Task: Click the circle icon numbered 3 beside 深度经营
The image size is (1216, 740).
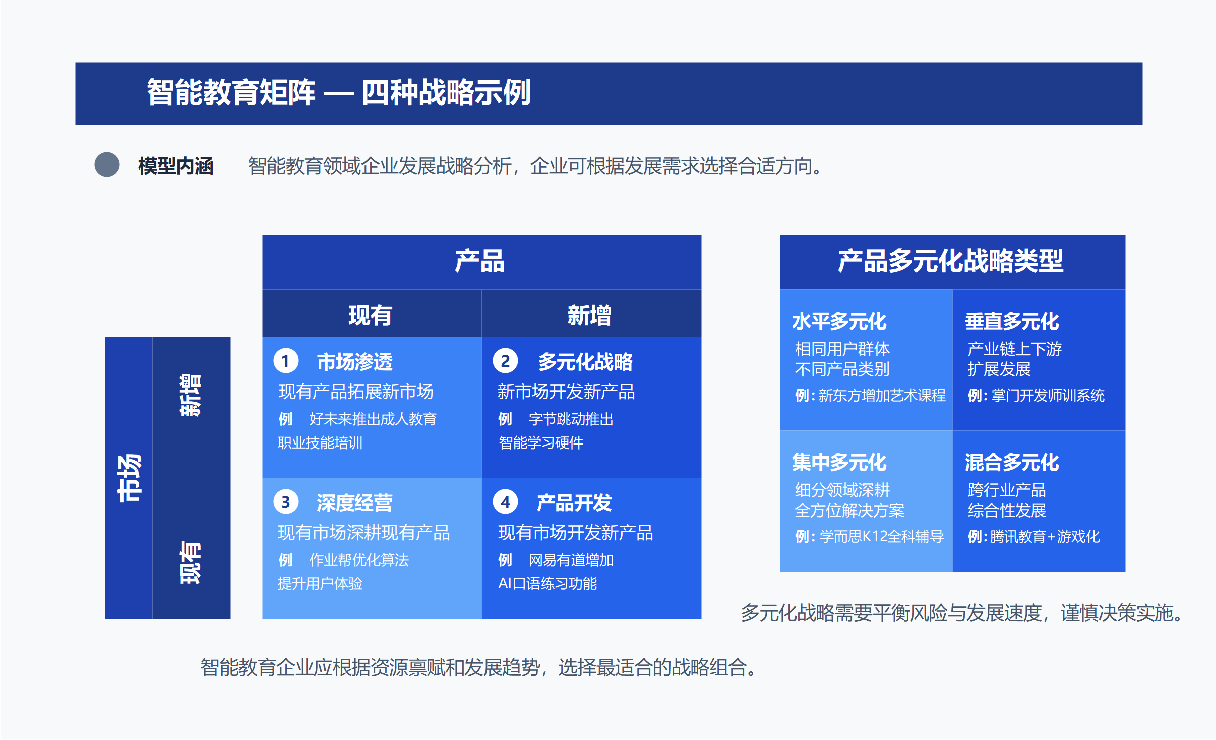Action: tap(286, 501)
